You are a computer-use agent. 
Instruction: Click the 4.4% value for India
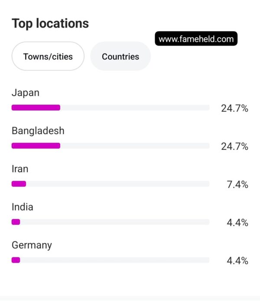pos(237,223)
